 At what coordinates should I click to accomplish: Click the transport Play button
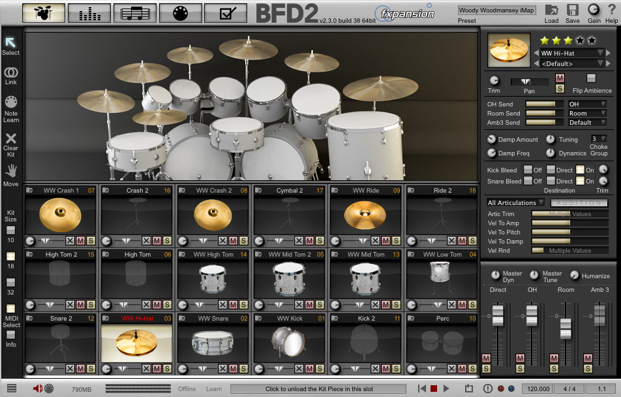tap(446, 389)
